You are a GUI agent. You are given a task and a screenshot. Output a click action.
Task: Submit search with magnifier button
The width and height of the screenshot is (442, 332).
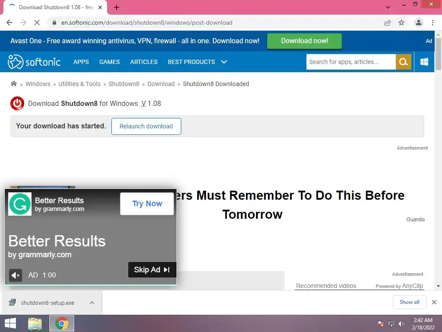404,62
